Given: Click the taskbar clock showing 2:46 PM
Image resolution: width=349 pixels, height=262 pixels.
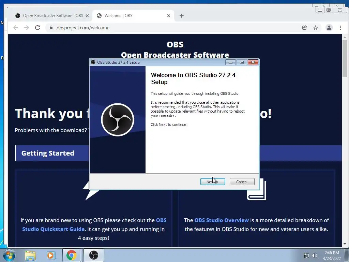Looking at the screenshot, I should pyautogui.click(x=332, y=256).
